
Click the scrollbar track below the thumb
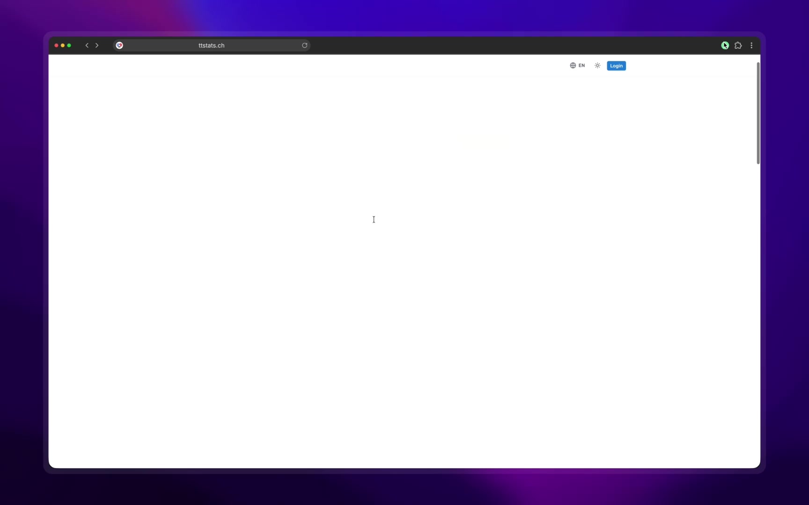[758, 304]
